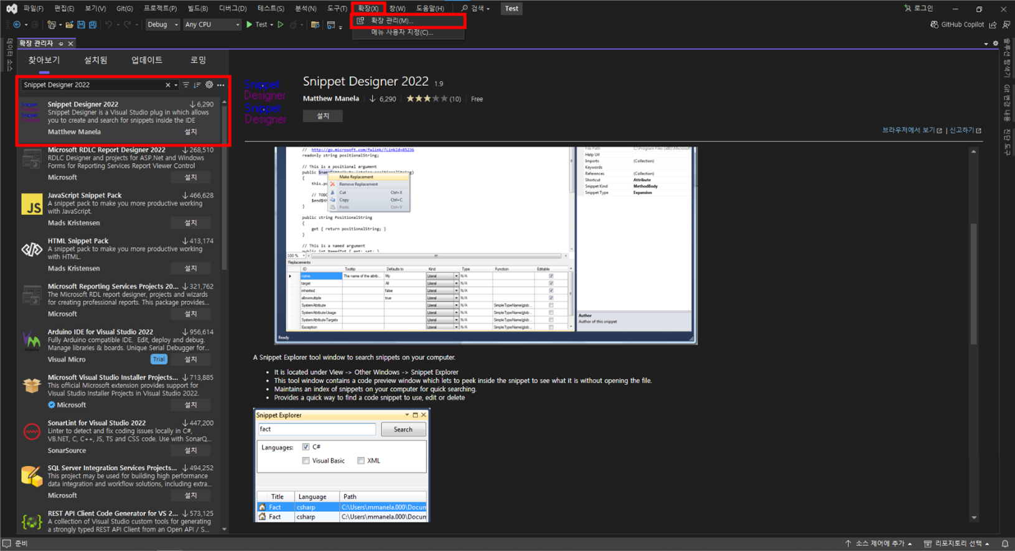Select 메뉴 사용자 지정(C)... menu item
This screenshot has height=551, width=1015.
pos(408,32)
